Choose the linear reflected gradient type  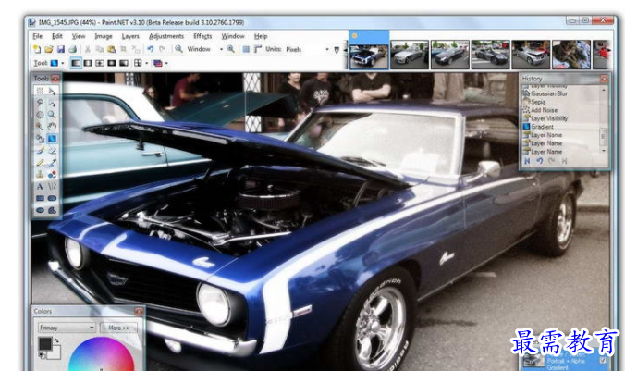[88, 63]
